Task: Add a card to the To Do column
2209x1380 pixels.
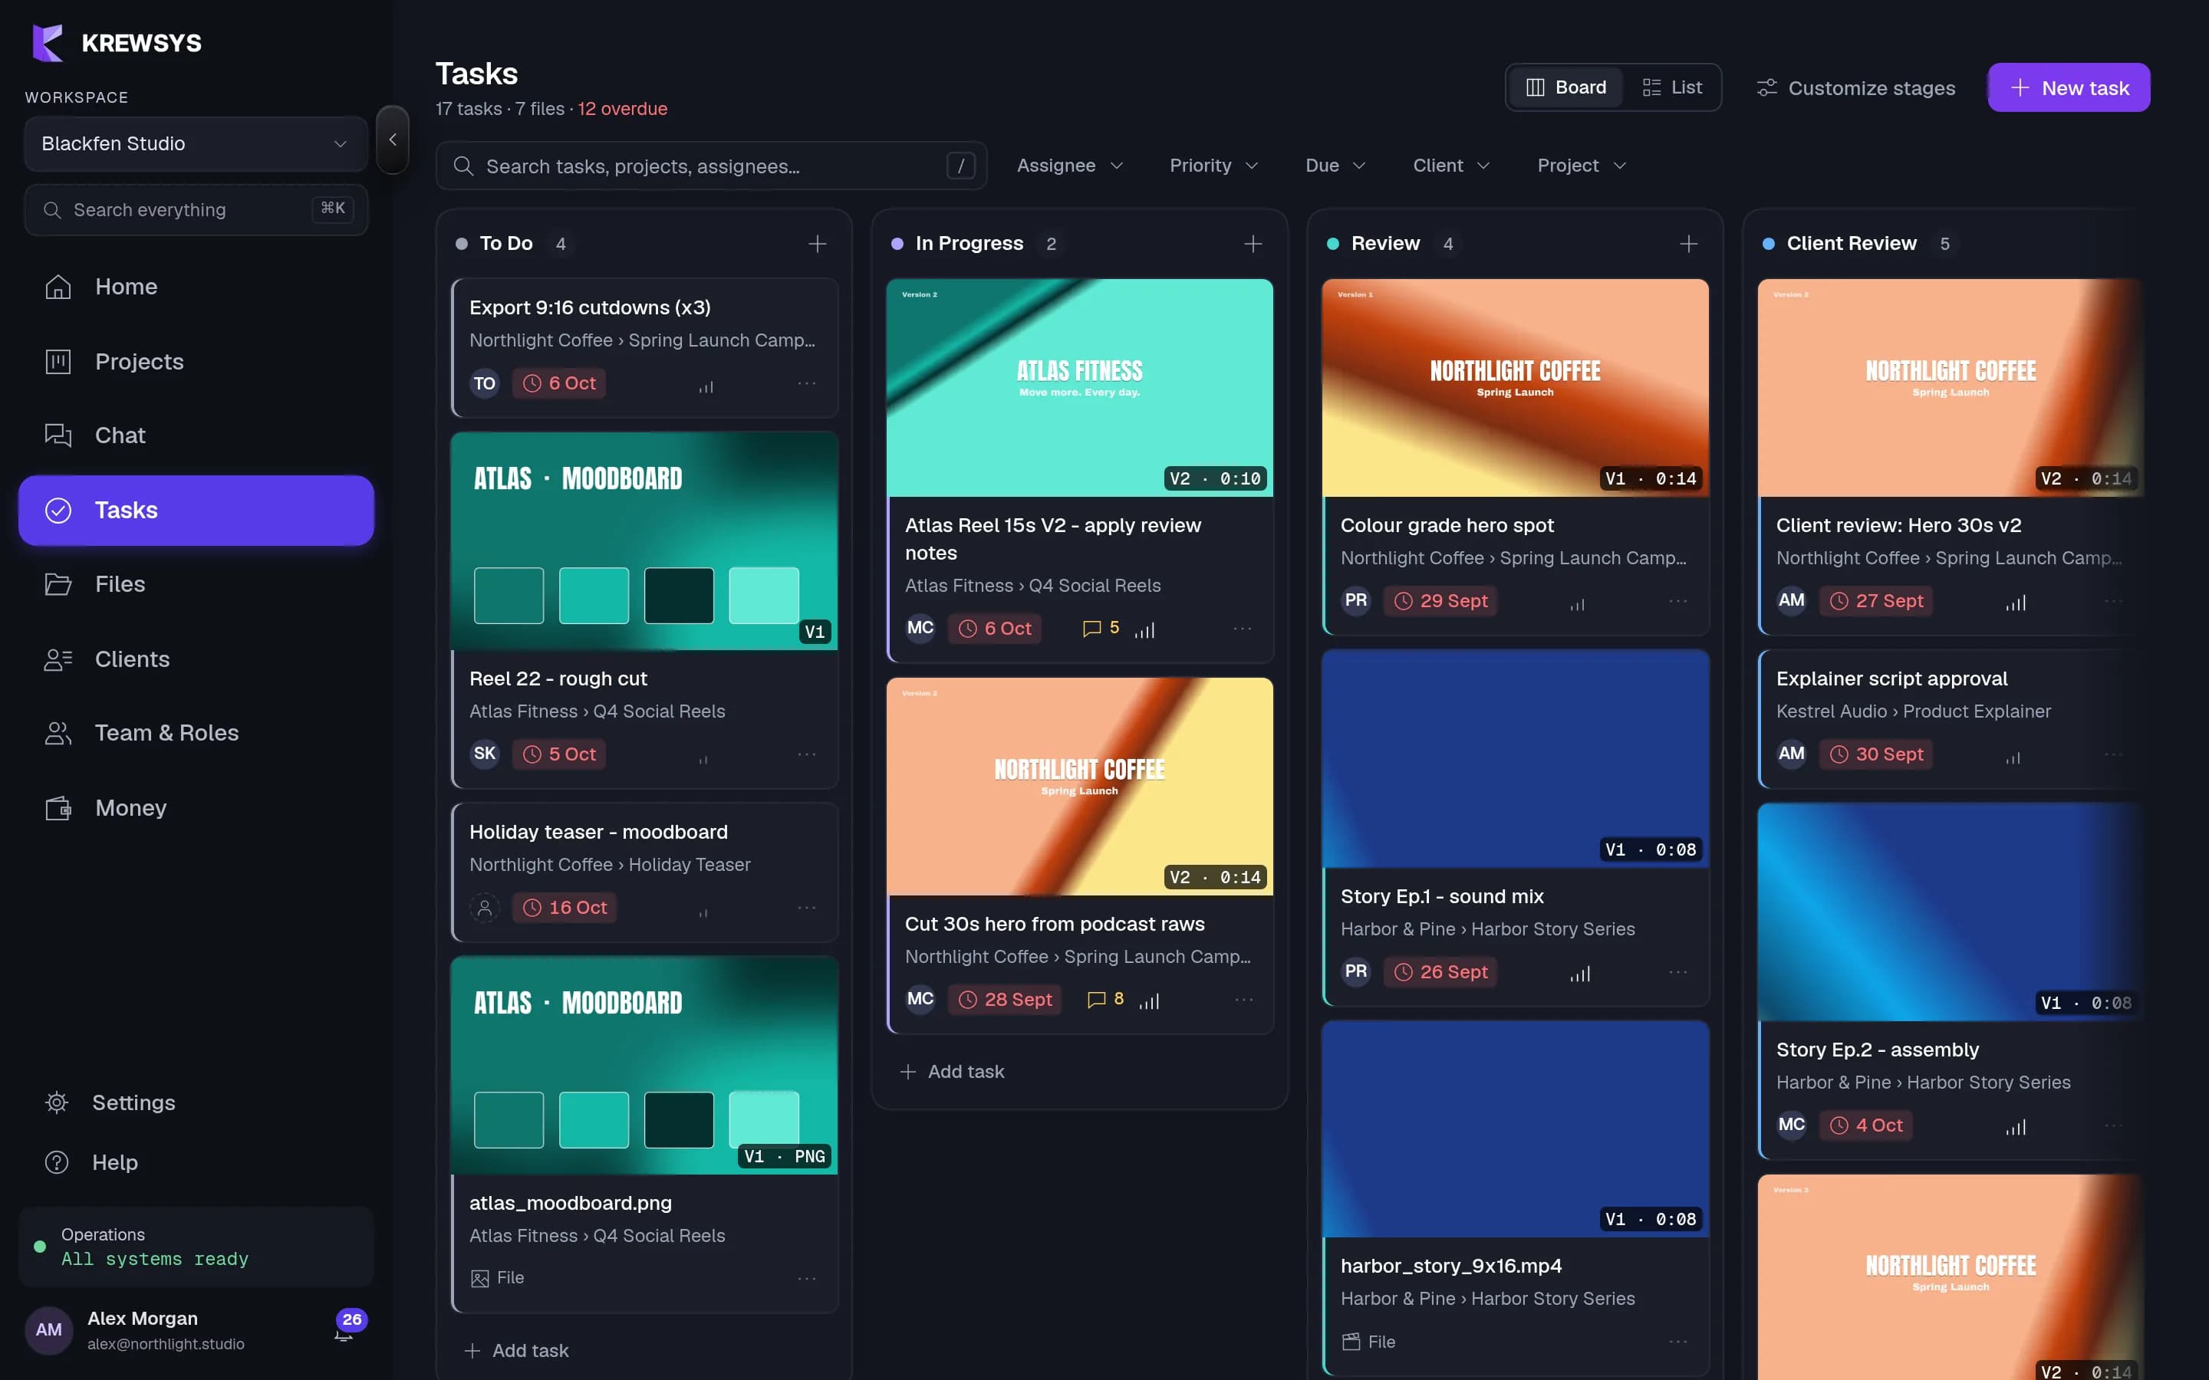Action: click(x=817, y=244)
